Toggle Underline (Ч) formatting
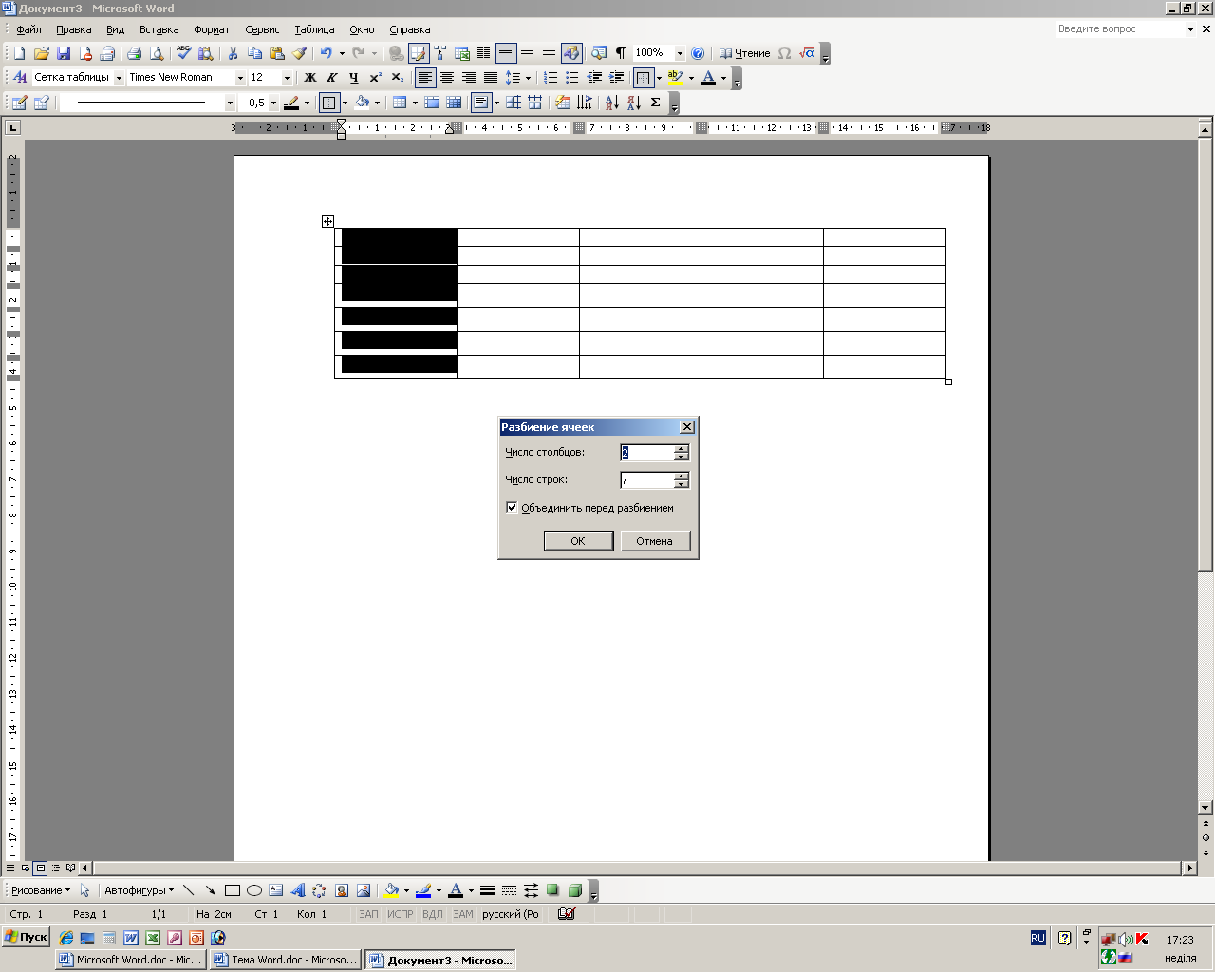This screenshot has height=972, width=1215. [353, 78]
